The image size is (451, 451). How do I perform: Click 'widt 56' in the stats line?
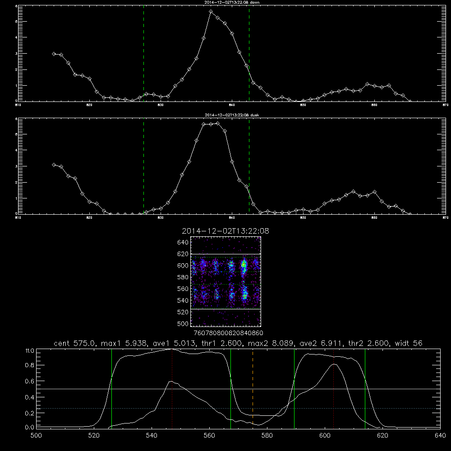pos(409,343)
